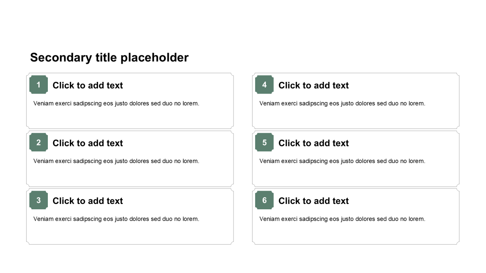Select the body text under heading 2

click(116, 161)
